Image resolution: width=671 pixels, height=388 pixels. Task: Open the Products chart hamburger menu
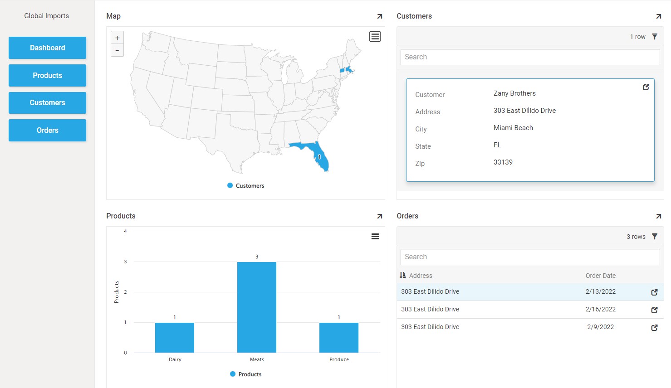(375, 237)
